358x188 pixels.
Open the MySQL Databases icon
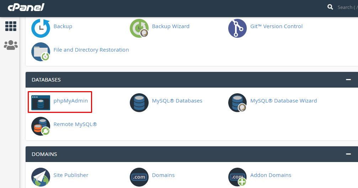(139, 102)
